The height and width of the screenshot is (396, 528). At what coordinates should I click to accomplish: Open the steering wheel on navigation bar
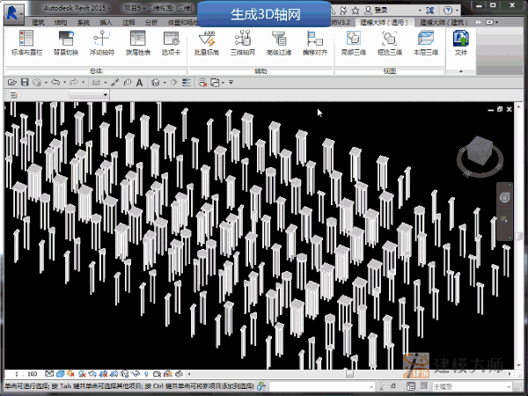(x=504, y=197)
